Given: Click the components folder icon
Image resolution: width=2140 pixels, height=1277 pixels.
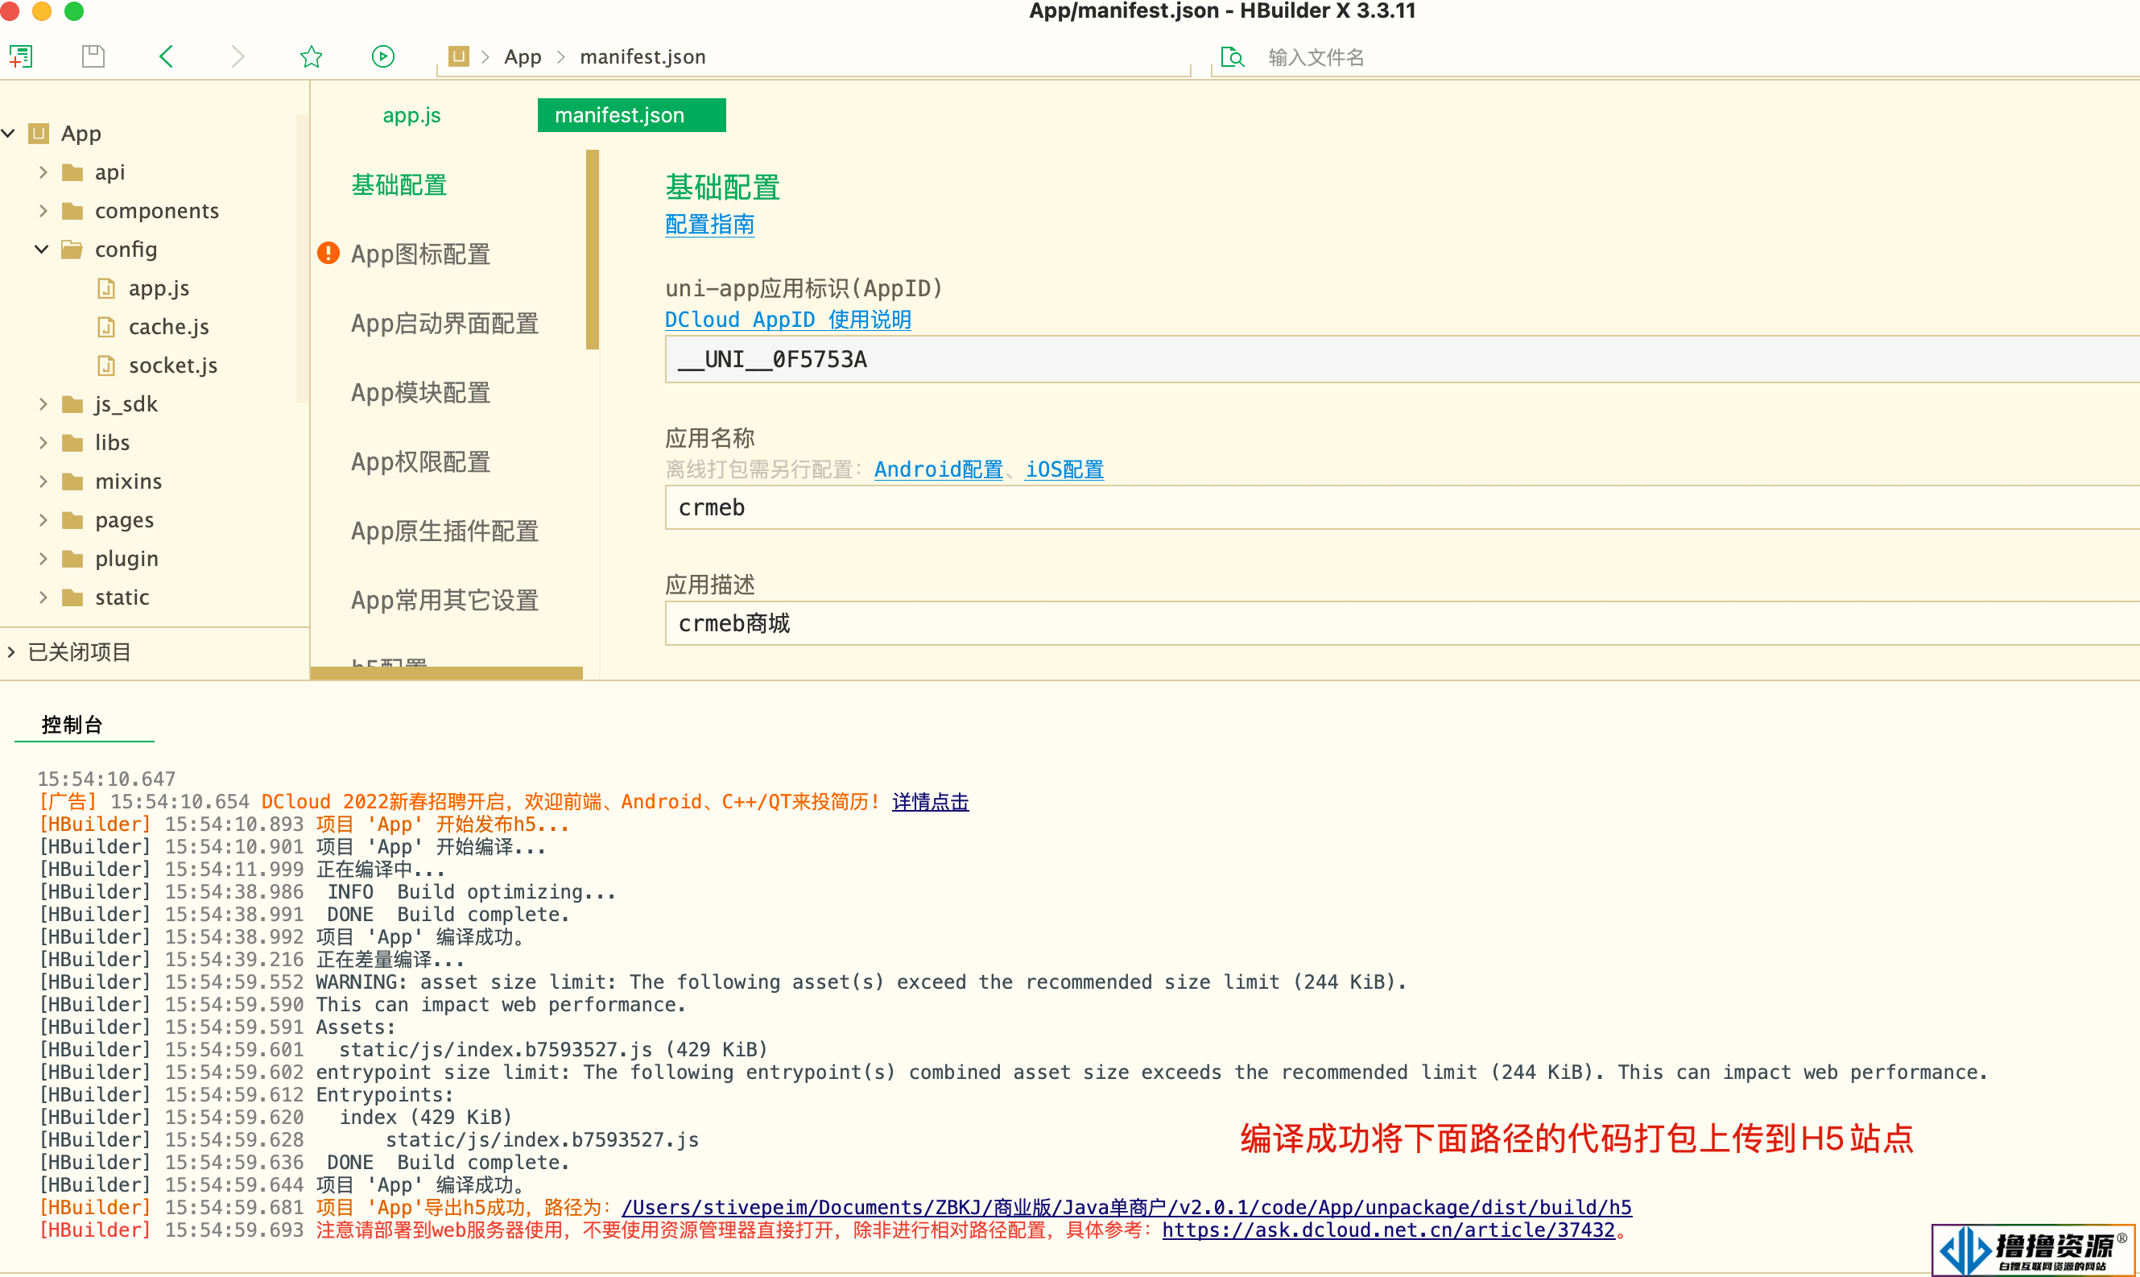Looking at the screenshot, I should pyautogui.click(x=73, y=211).
